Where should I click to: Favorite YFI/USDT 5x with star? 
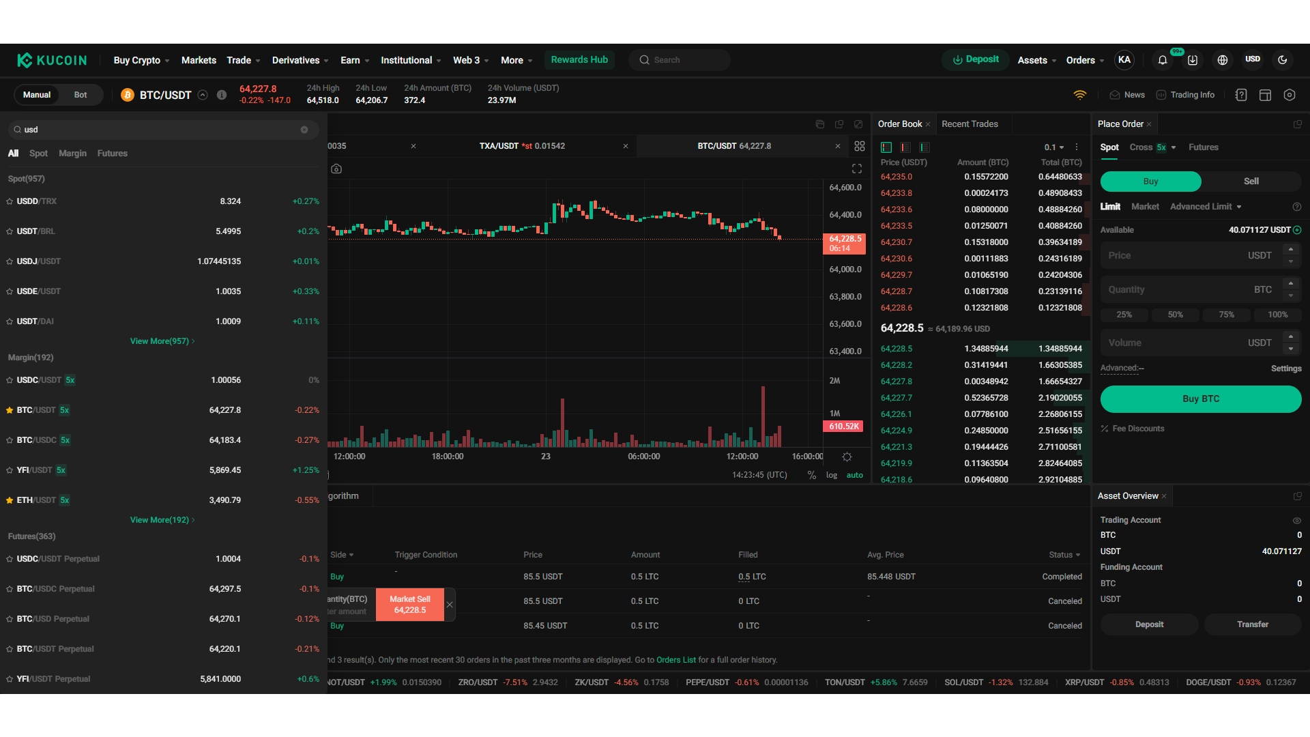pyautogui.click(x=10, y=470)
